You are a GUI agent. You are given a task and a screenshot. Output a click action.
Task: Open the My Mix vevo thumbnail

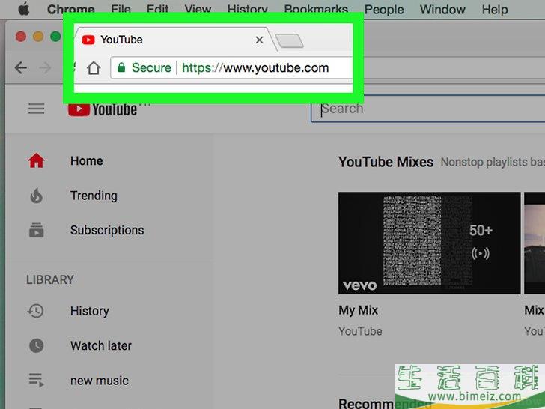(x=429, y=243)
